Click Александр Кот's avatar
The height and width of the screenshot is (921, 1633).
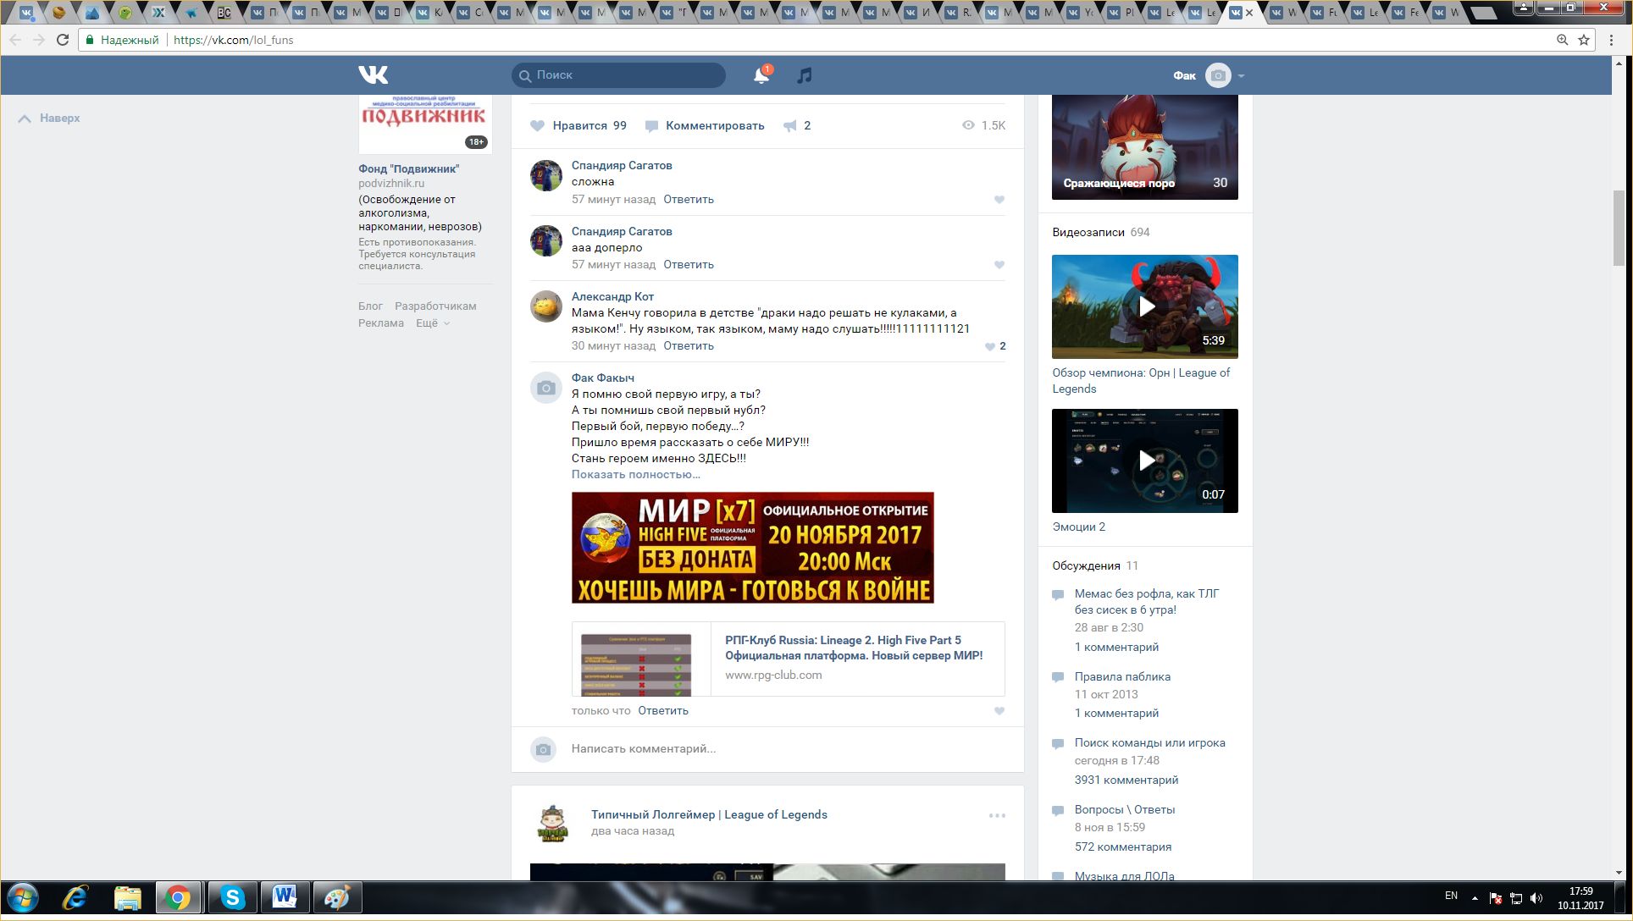pos(546,306)
